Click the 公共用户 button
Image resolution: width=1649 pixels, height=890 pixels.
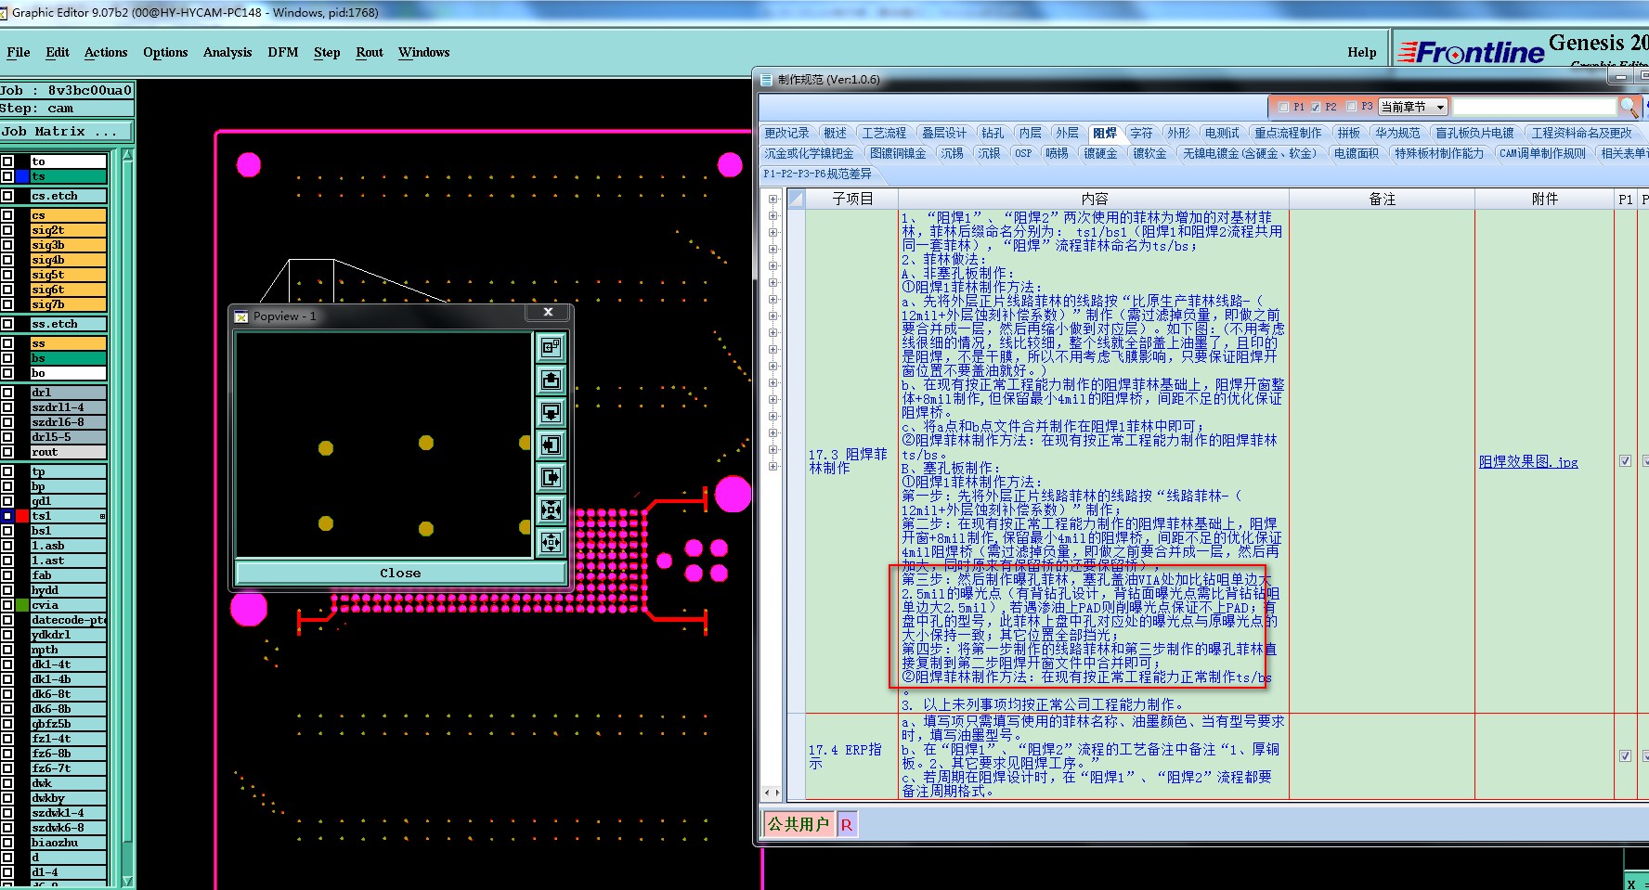(x=799, y=824)
